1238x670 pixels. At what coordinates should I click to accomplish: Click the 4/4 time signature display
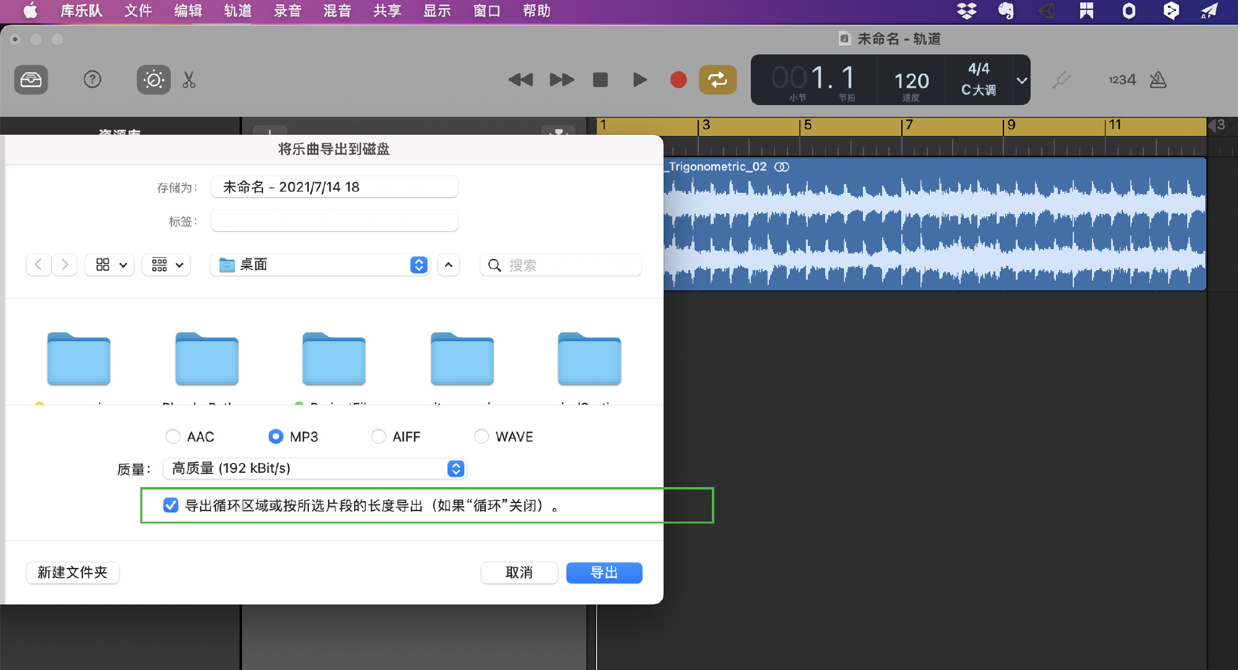pyautogui.click(x=979, y=69)
